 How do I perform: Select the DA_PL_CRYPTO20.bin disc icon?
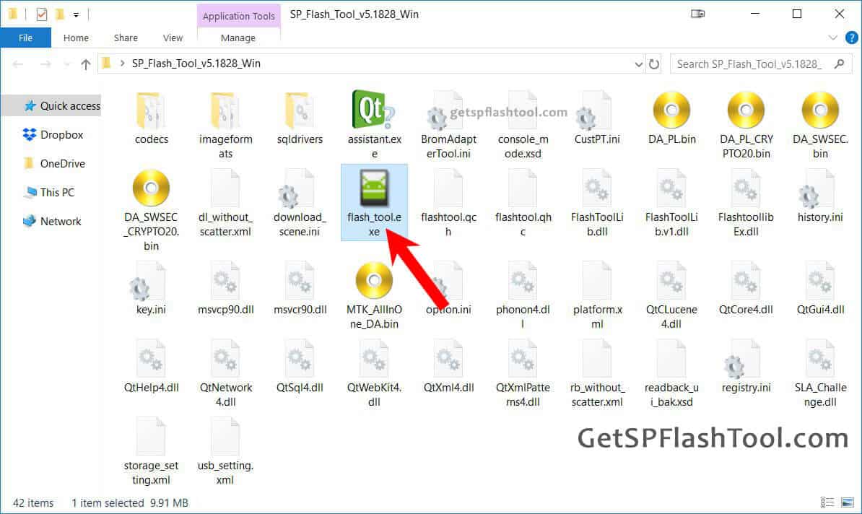pos(746,110)
